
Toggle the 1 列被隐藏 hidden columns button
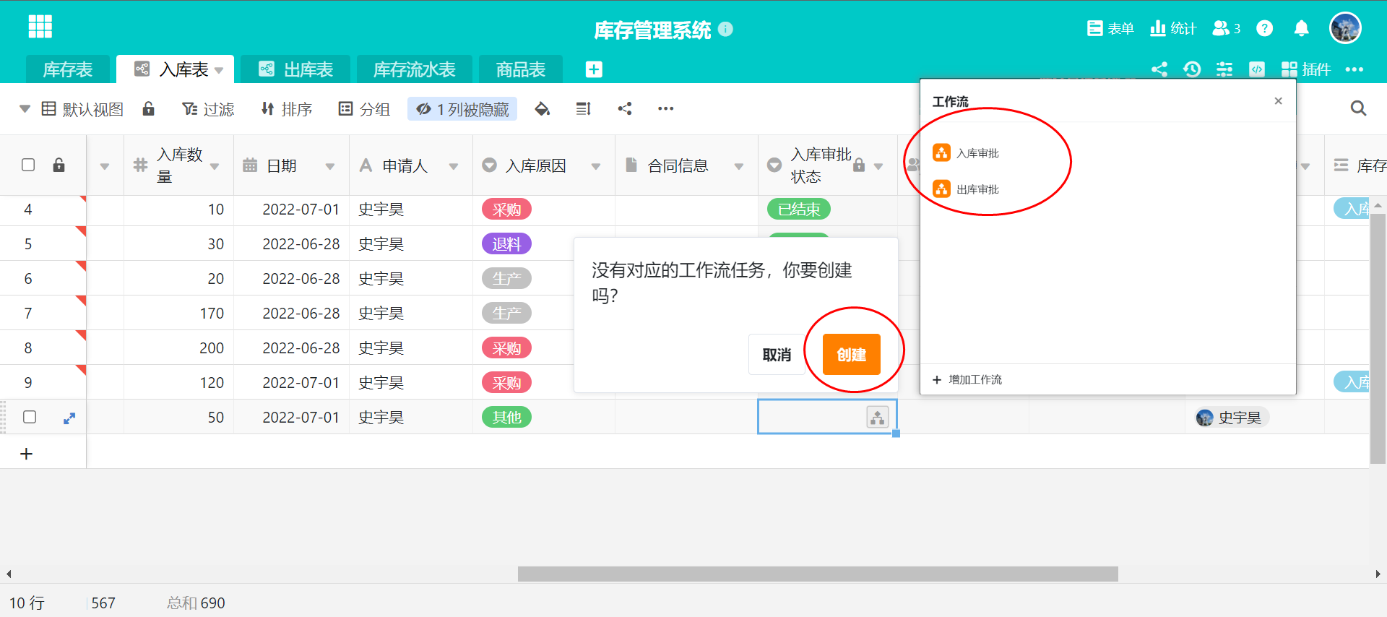tap(462, 109)
